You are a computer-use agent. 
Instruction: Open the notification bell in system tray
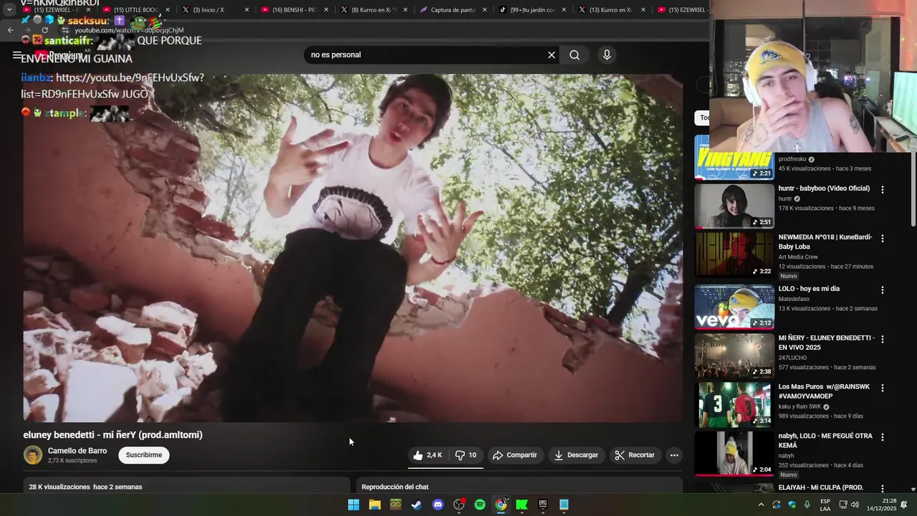click(x=903, y=505)
